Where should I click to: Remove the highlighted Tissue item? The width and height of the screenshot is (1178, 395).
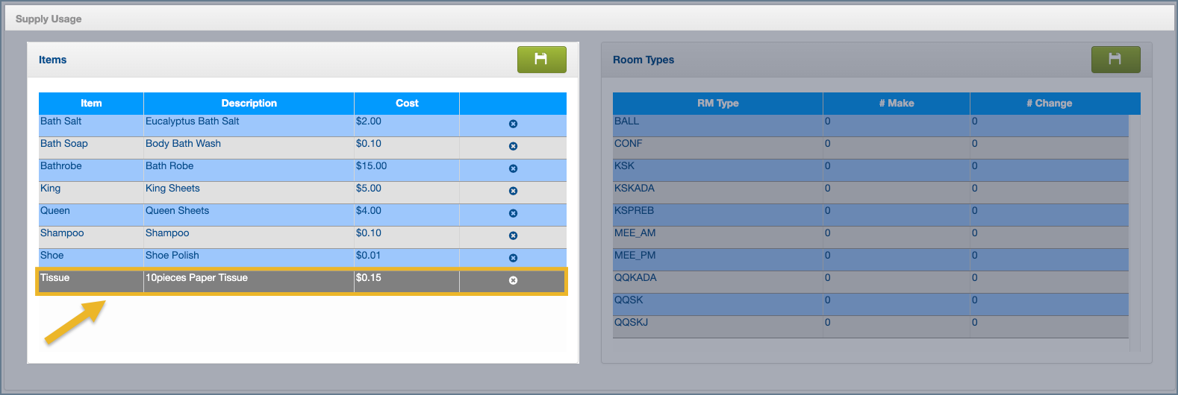pos(513,281)
